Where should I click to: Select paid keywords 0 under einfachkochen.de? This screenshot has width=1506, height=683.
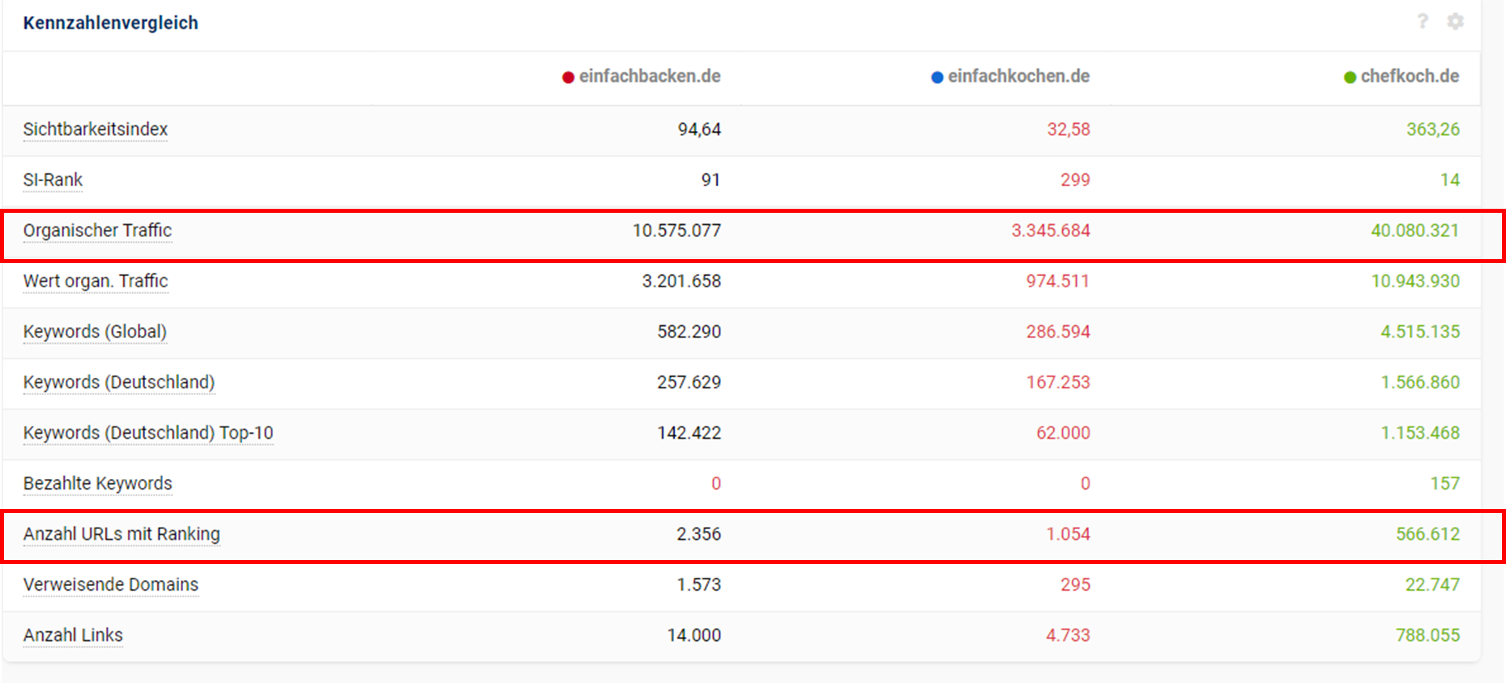point(1086,483)
